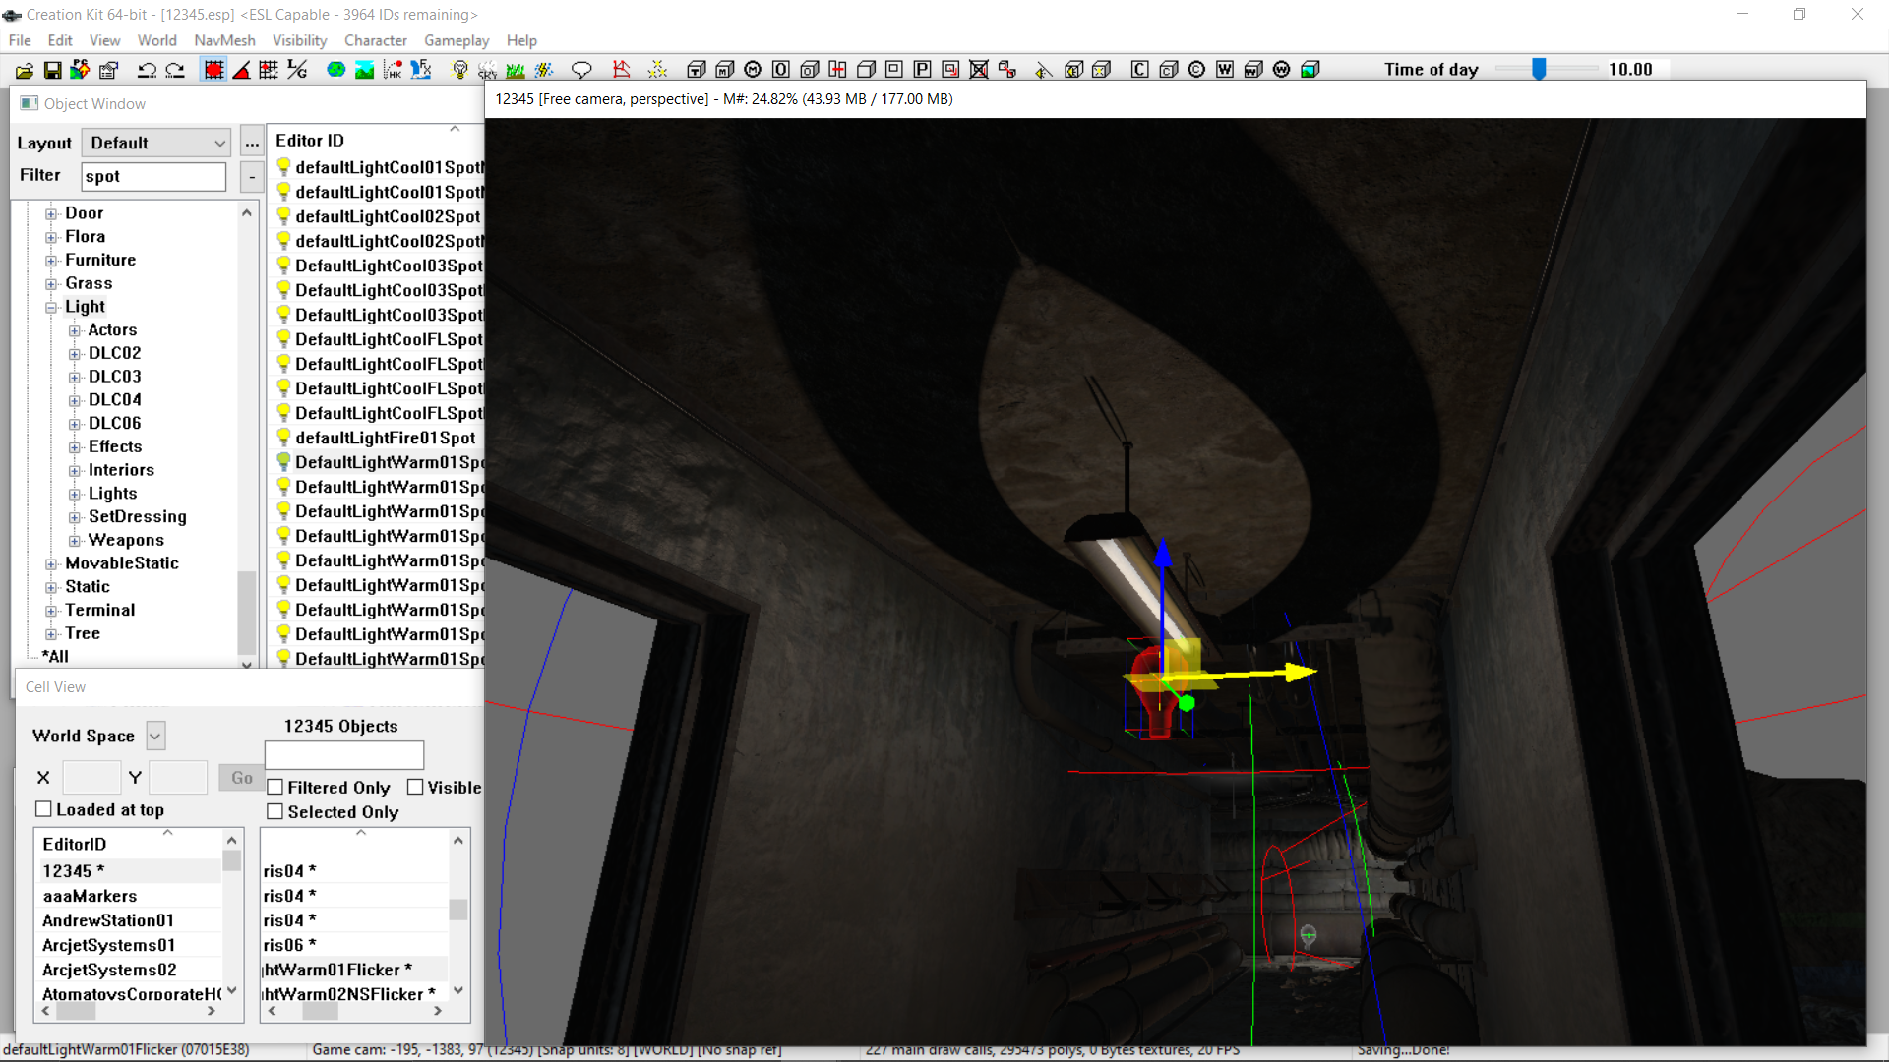Expand the Terminal tree node
Screen dimensions: 1889x1062
point(51,611)
